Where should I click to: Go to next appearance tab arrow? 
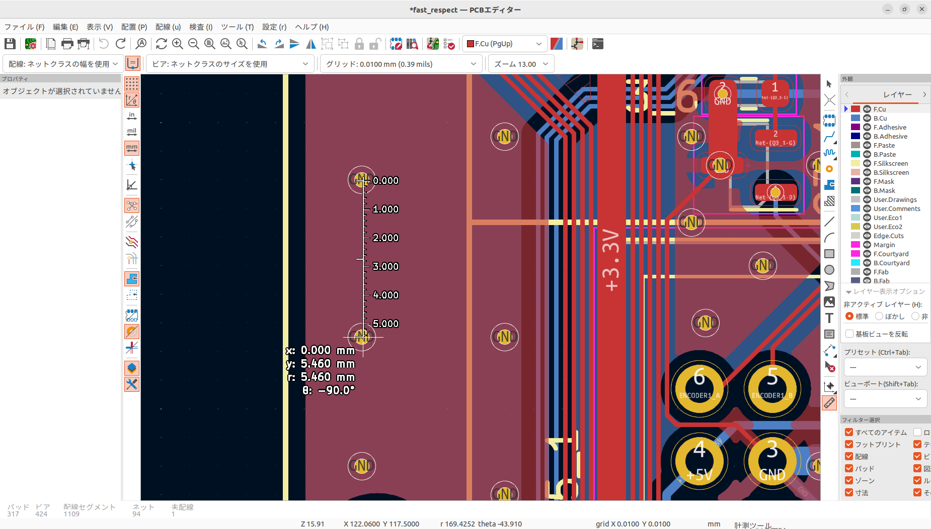924,94
